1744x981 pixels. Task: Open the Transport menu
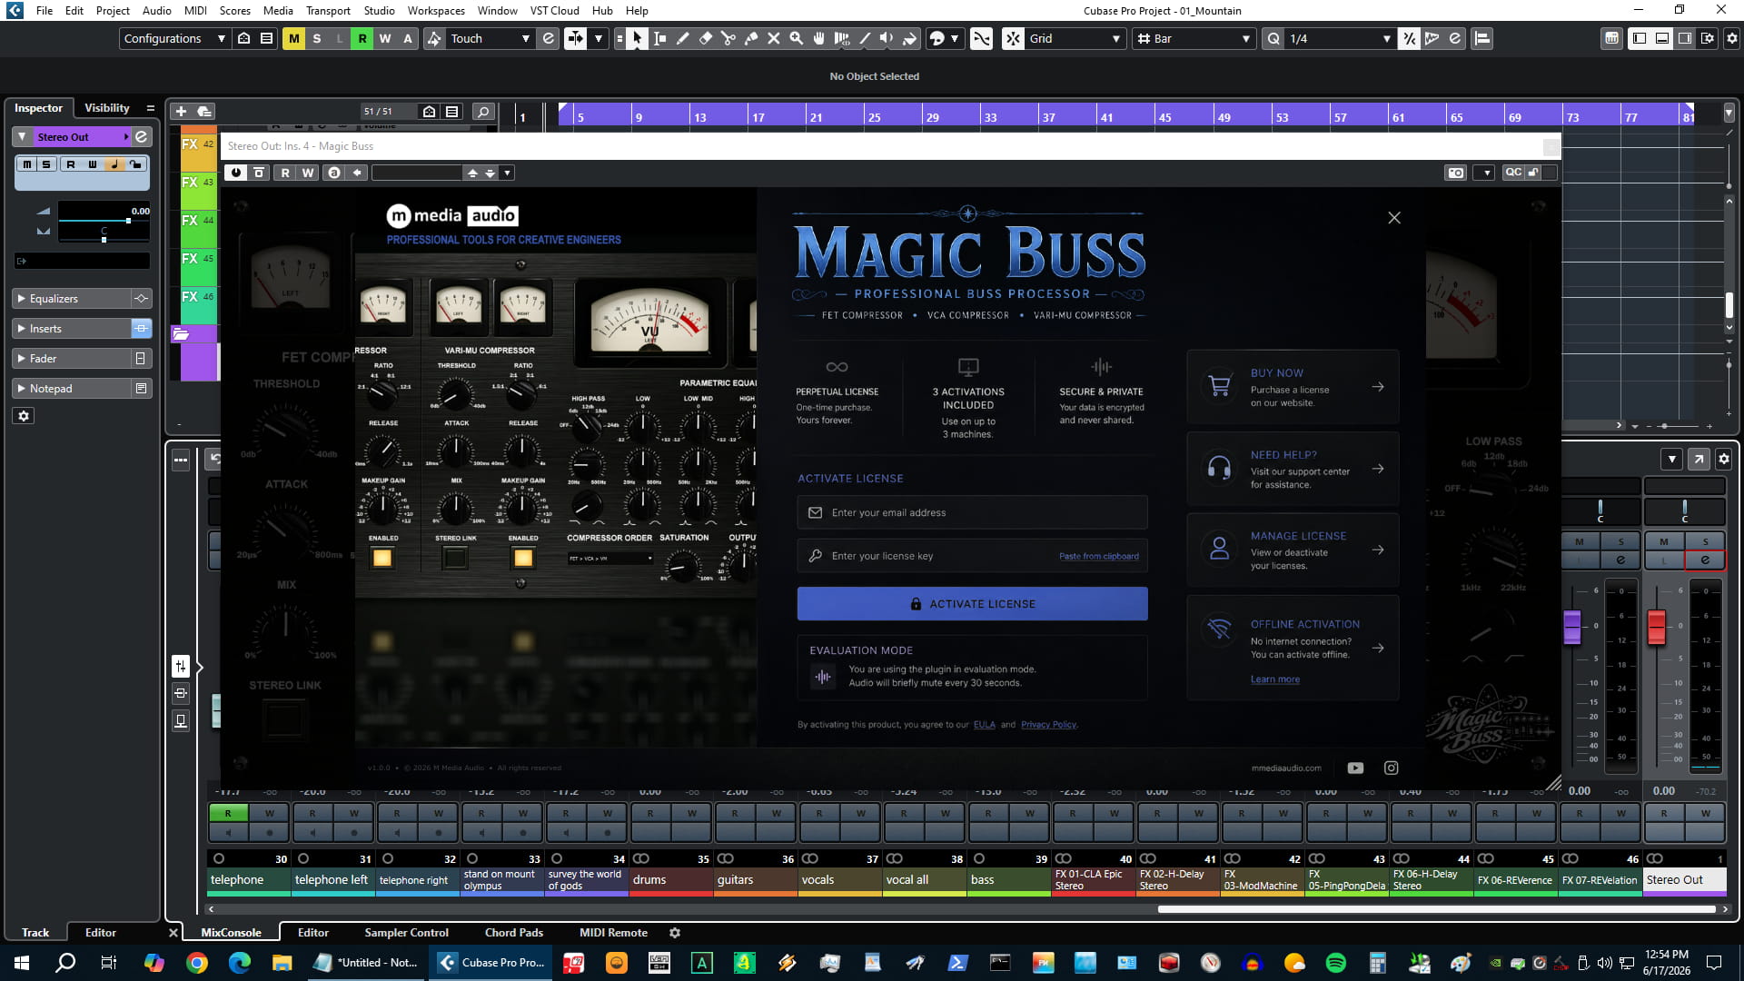click(x=328, y=11)
